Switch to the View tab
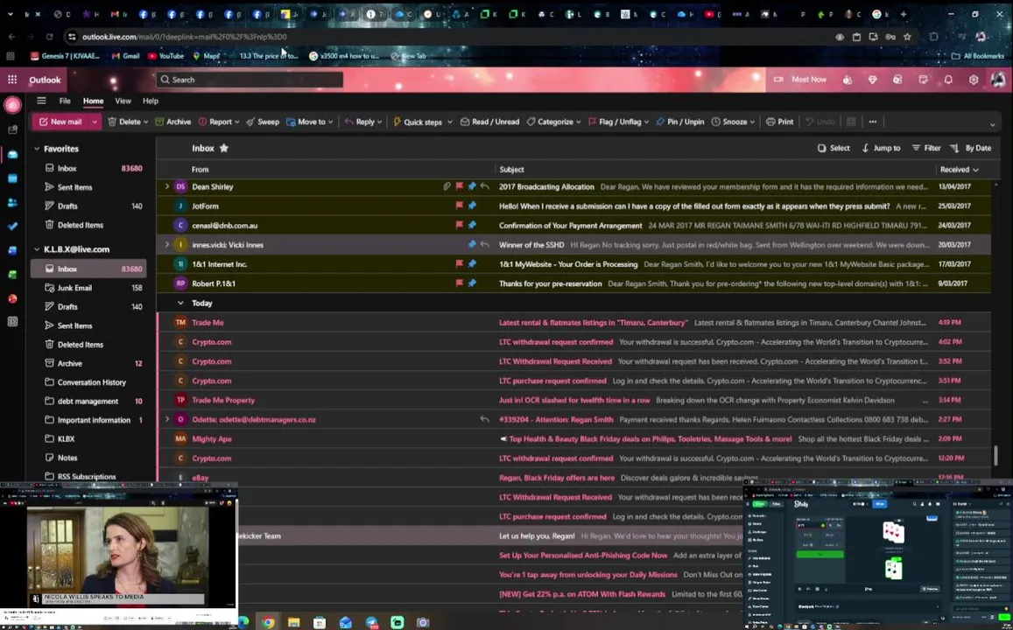This screenshot has height=630, width=1013. pyautogui.click(x=123, y=101)
